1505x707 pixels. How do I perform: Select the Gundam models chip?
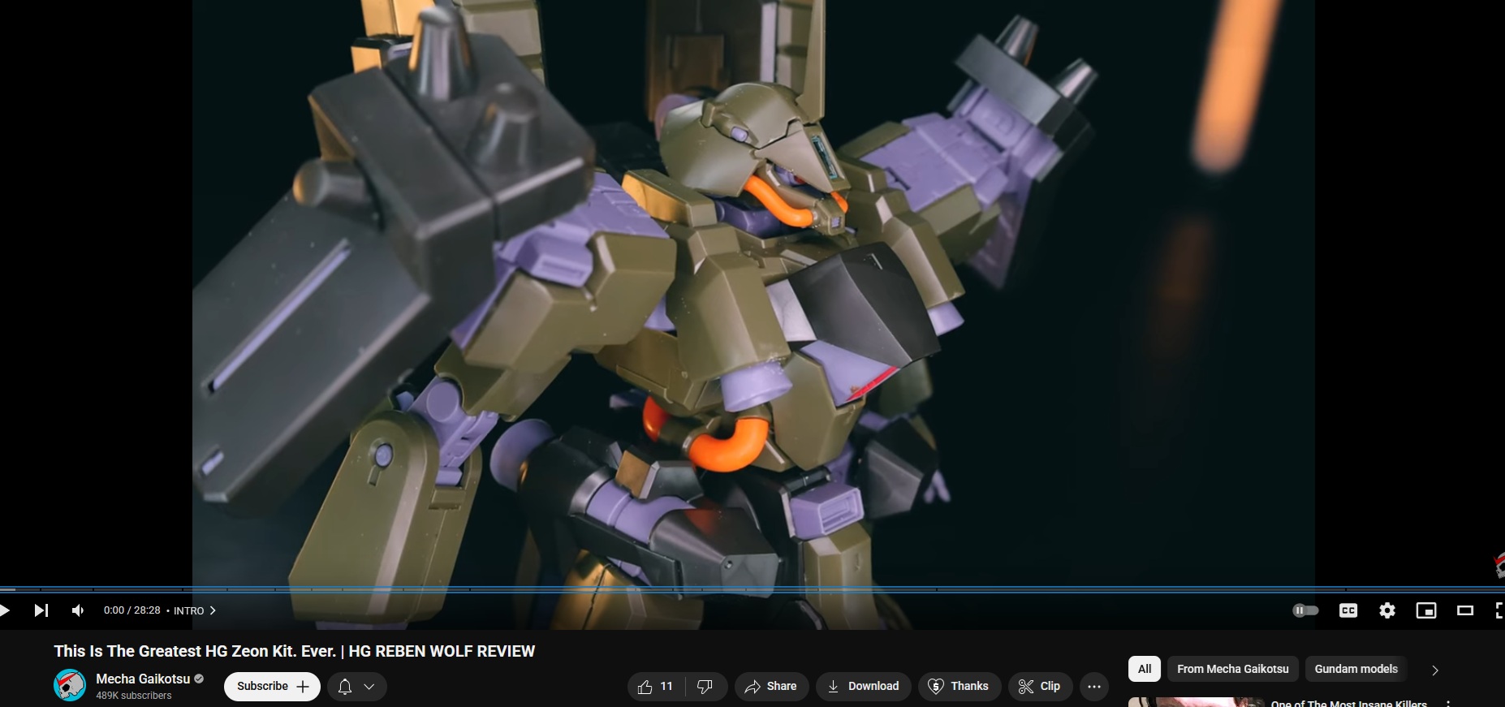1356,669
